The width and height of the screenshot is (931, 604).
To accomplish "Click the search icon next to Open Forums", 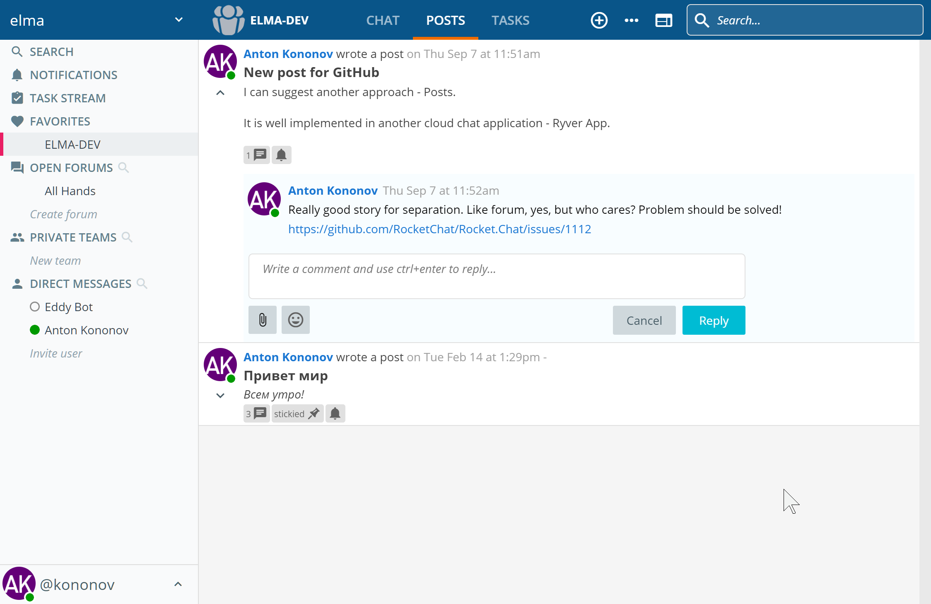I will [x=123, y=167].
